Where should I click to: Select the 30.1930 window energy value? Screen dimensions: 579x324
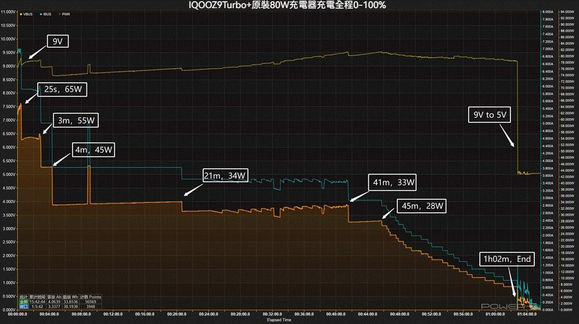coord(70,307)
